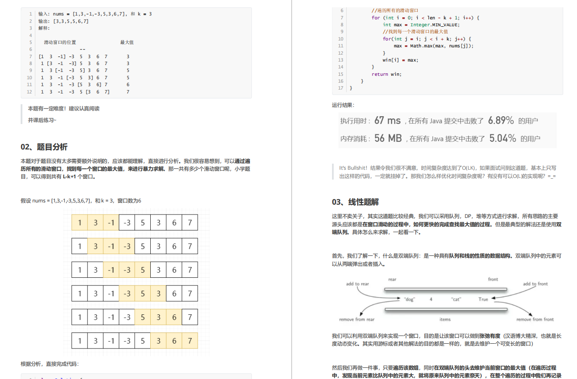Click the example row '[1 3 -1] -3 5 3 6 7'
The image size is (577, 379).
[73, 56]
